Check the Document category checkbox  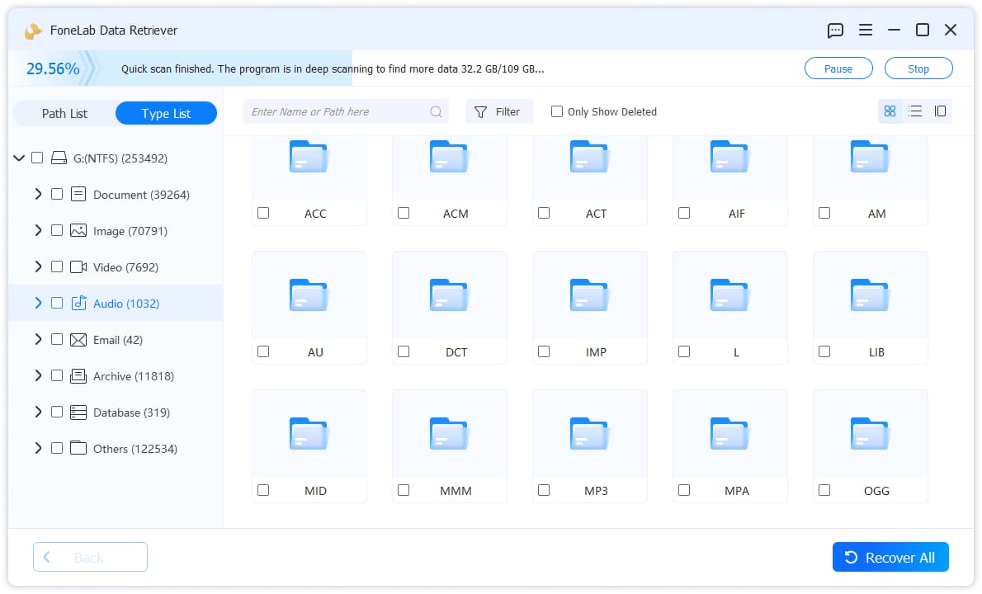pyautogui.click(x=57, y=194)
